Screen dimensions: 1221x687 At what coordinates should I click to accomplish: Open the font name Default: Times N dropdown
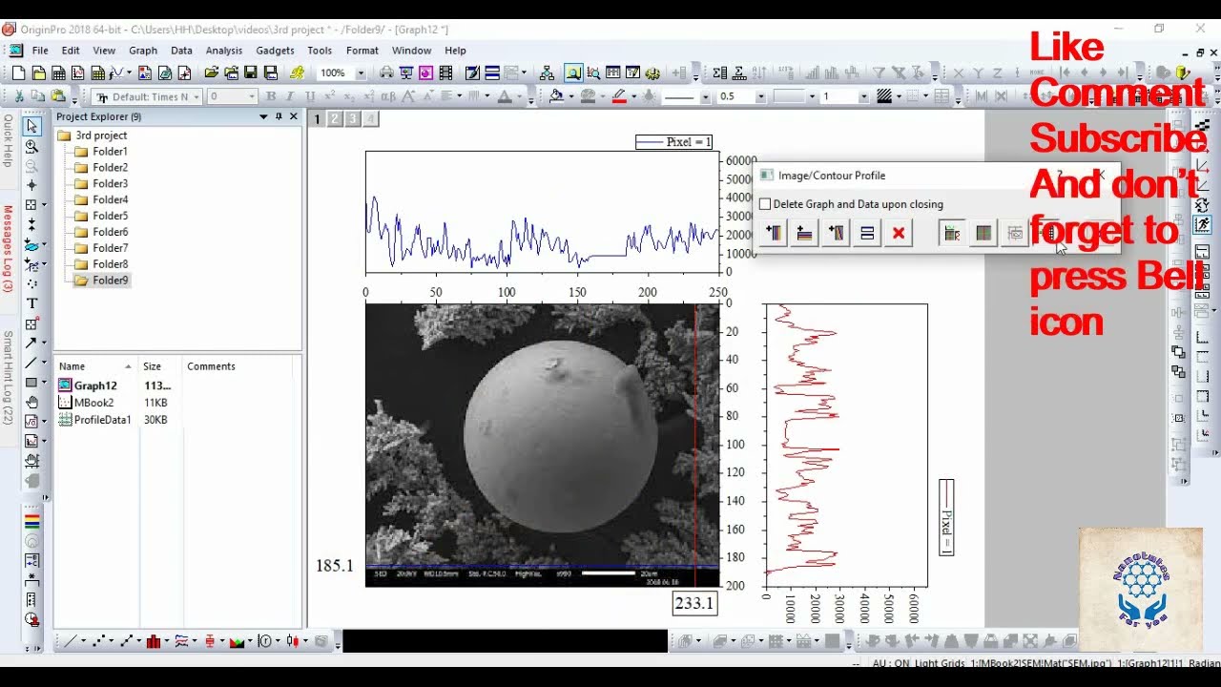pyautogui.click(x=197, y=96)
